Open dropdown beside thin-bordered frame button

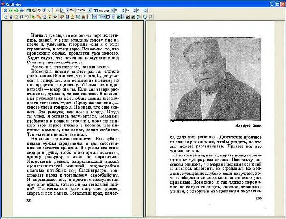pyautogui.click(x=103, y=17)
